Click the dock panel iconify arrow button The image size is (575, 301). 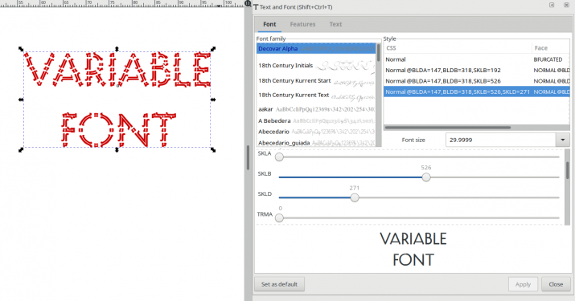(552, 5)
